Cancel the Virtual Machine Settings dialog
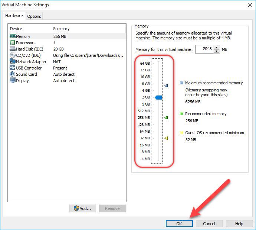 209,223
